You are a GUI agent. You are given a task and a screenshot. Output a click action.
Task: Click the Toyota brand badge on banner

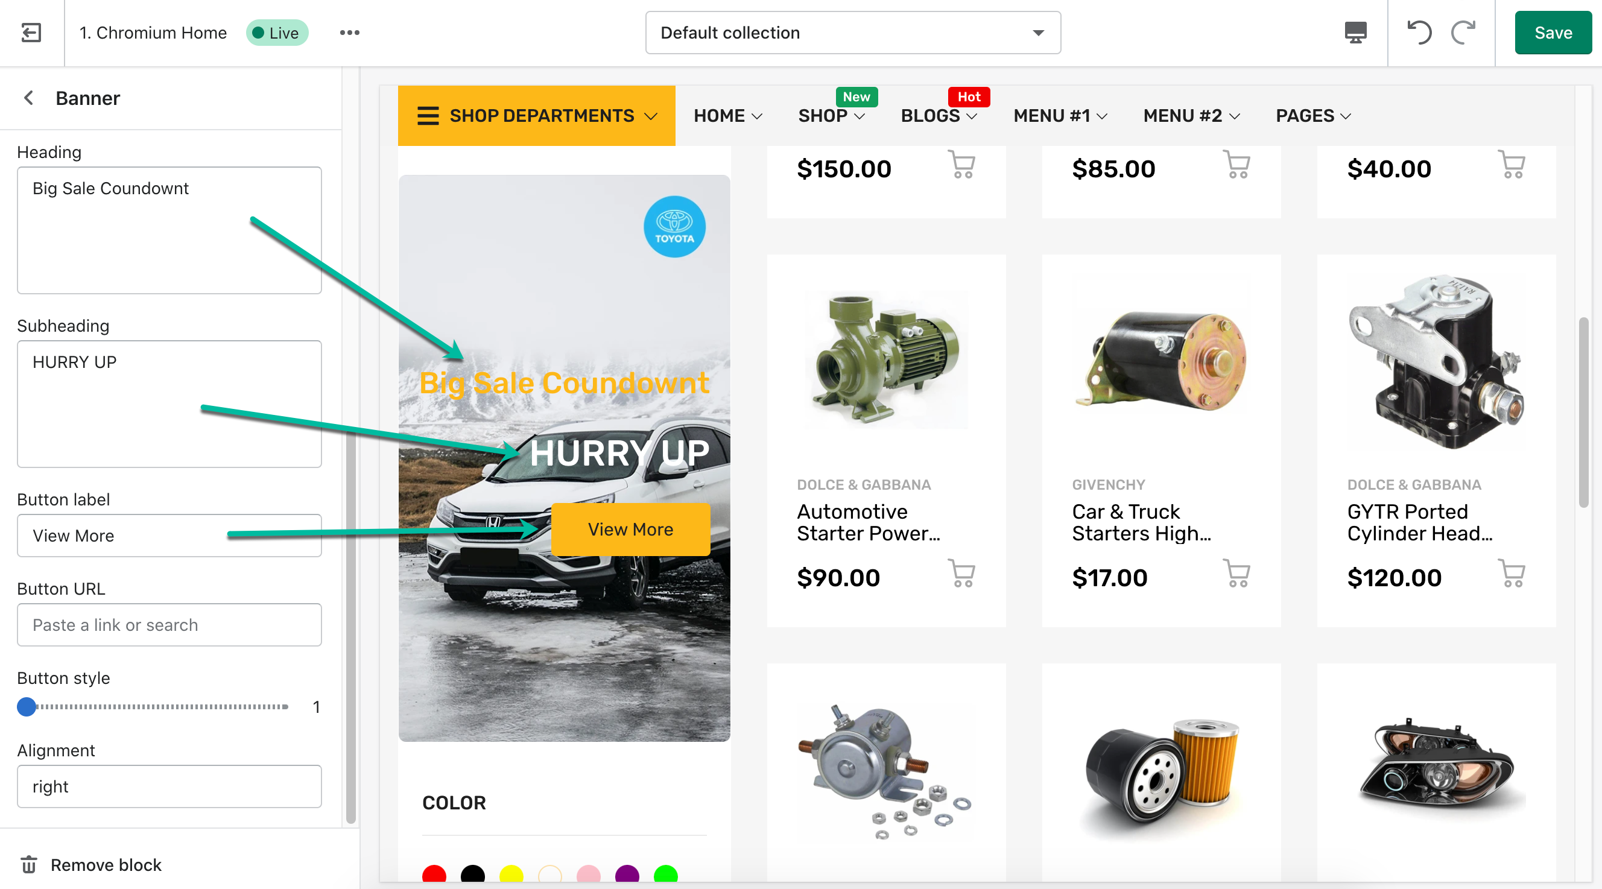coord(674,227)
